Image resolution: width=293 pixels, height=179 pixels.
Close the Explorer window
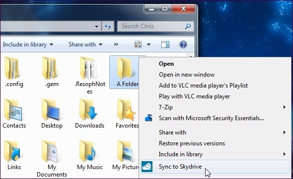[x=184, y=8]
